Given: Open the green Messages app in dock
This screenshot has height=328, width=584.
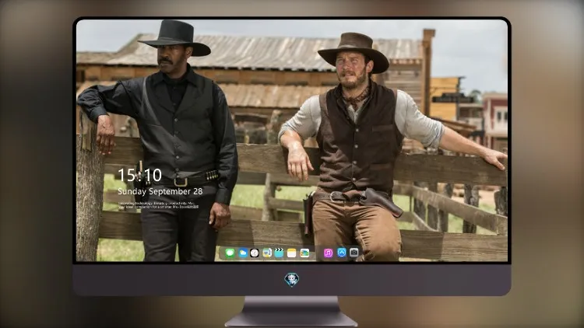Looking at the screenshot, I should [230, 253].
